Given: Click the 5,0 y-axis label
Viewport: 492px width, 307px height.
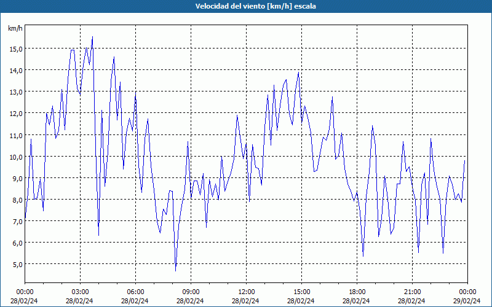Looking at the screenshot, I should tap(17, 265).
